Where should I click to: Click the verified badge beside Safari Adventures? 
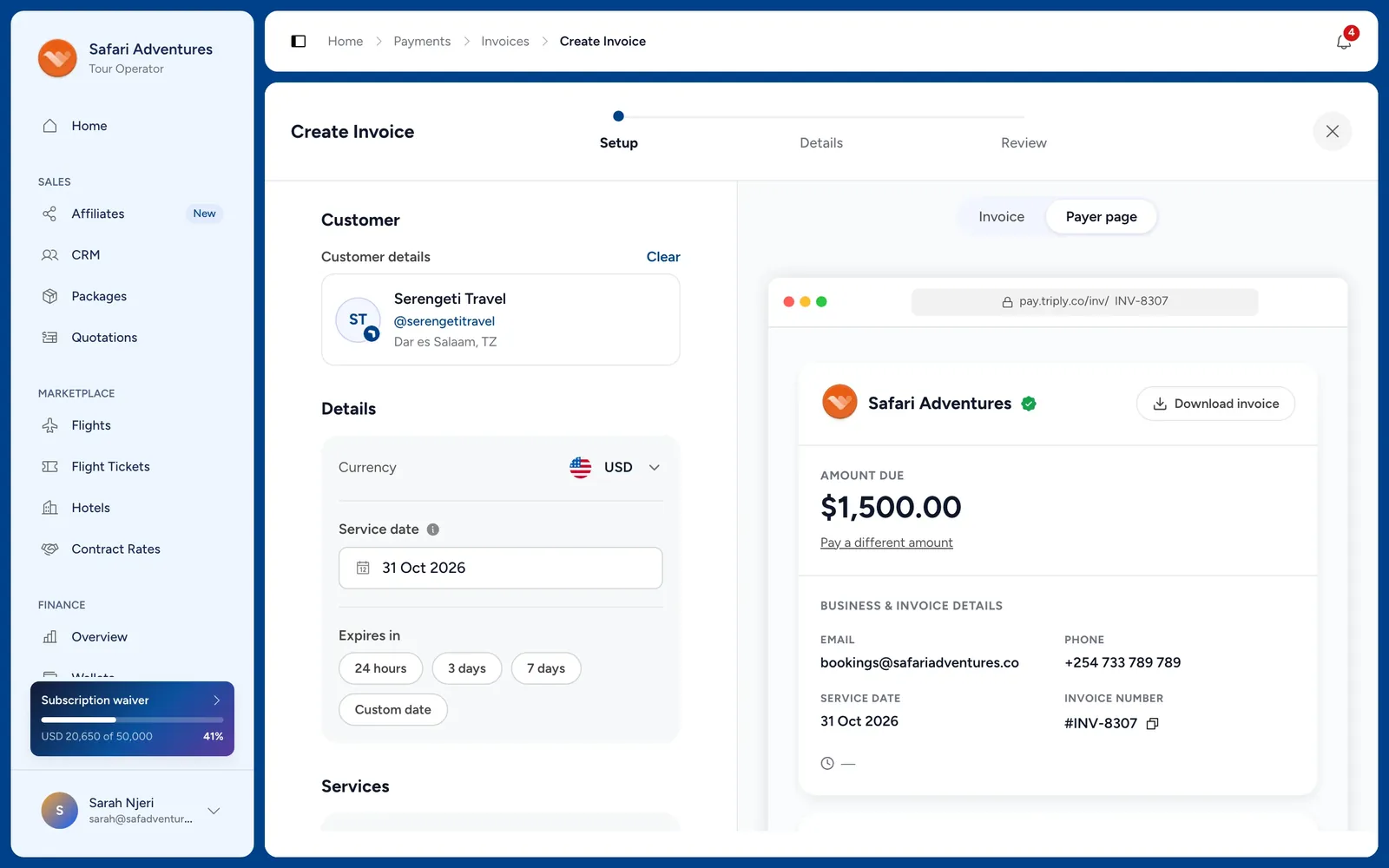(x=1029, y=404)
